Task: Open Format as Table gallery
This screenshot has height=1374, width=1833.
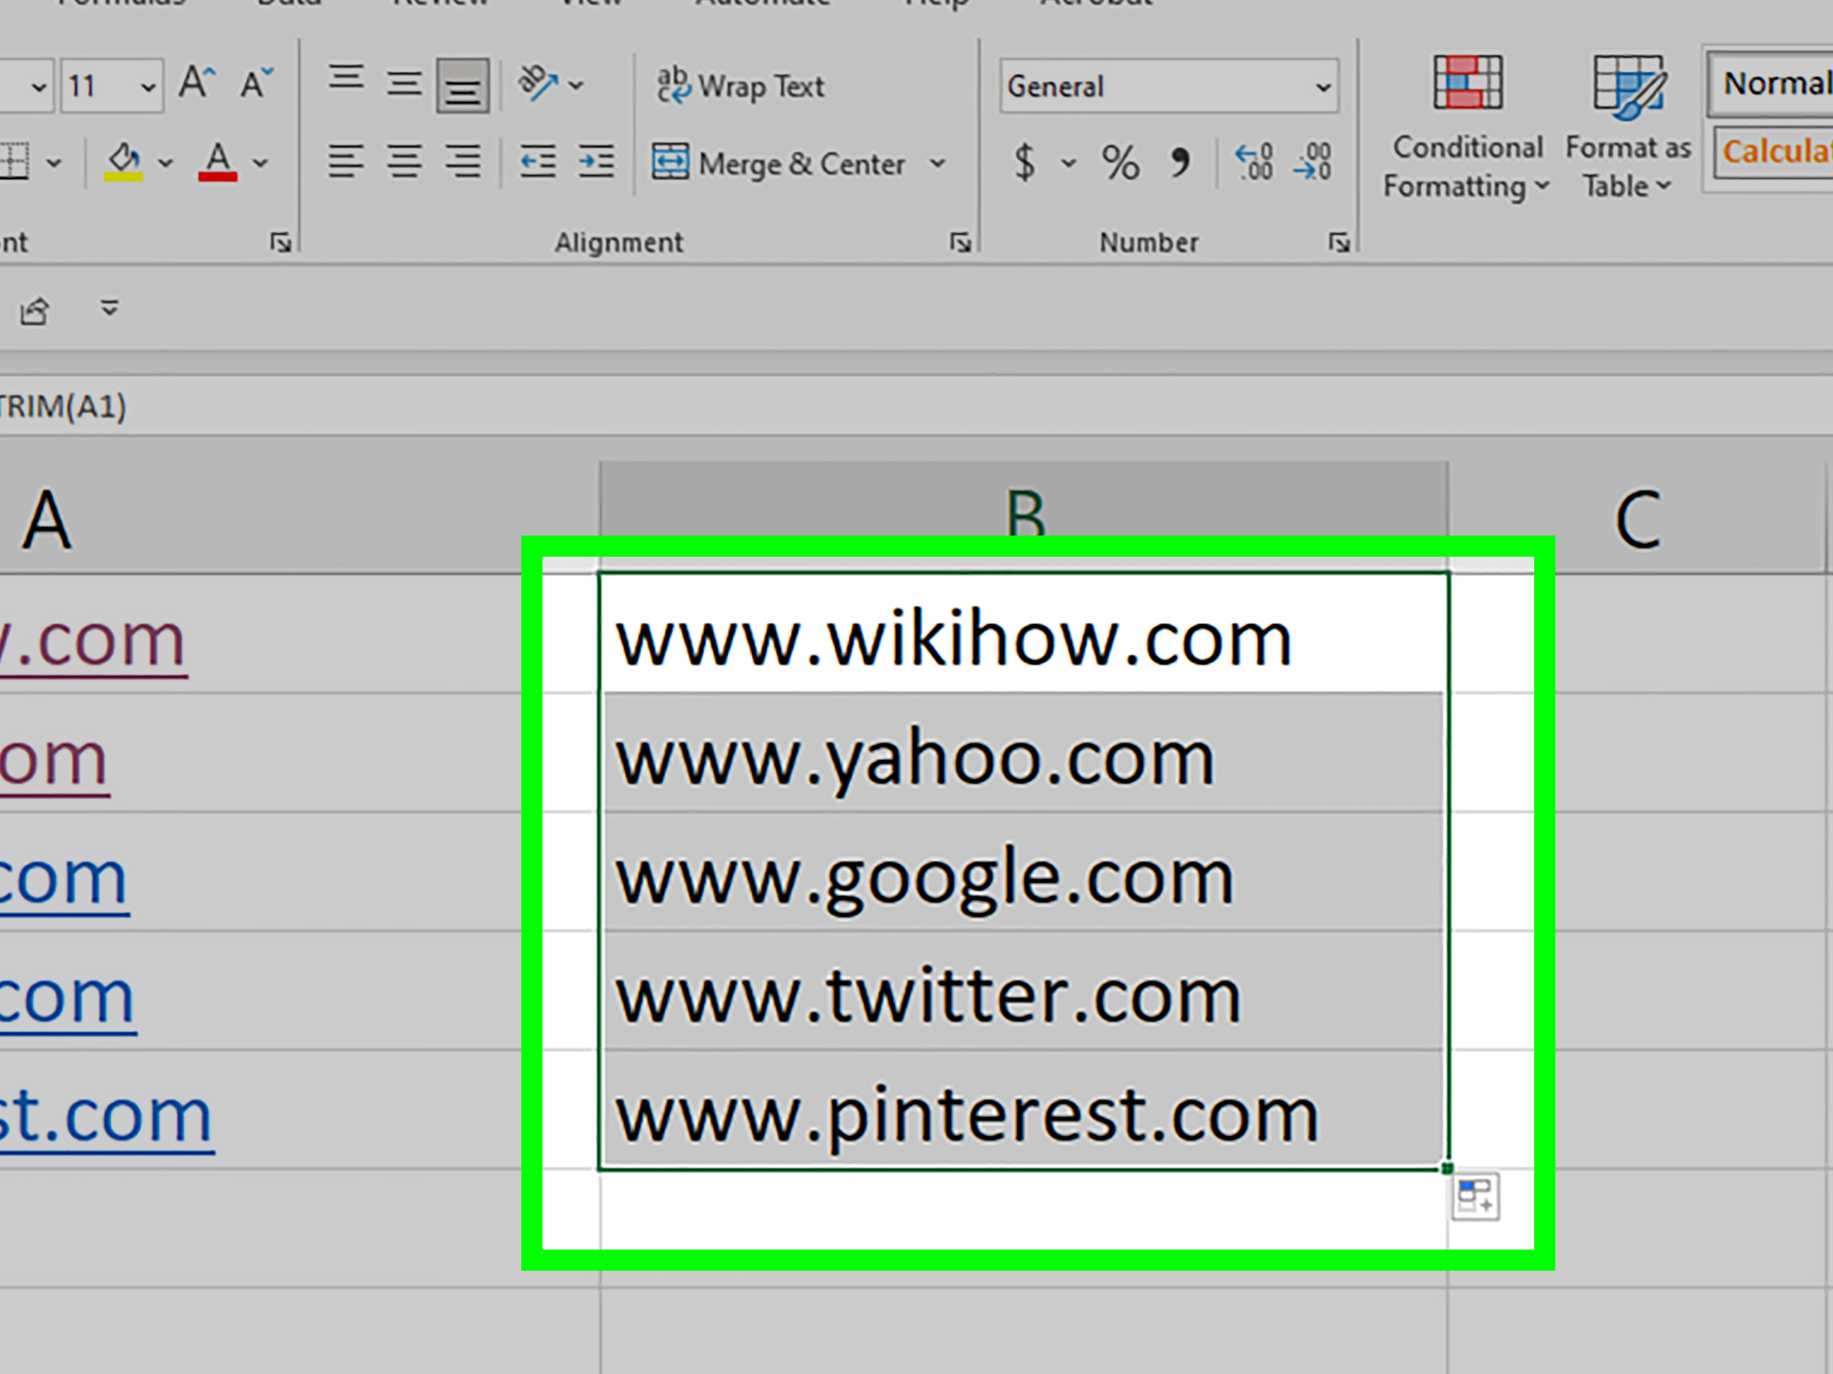Action: coord(1627,128)
